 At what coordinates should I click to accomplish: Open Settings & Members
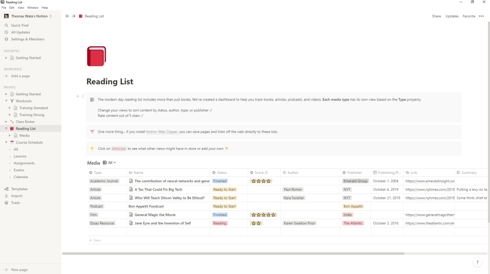click(27, 39)
